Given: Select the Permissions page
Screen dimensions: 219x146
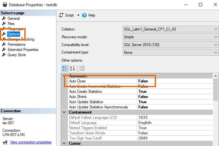Looking at the screenshot, I should pyautogui.click(x=17, y=44).
